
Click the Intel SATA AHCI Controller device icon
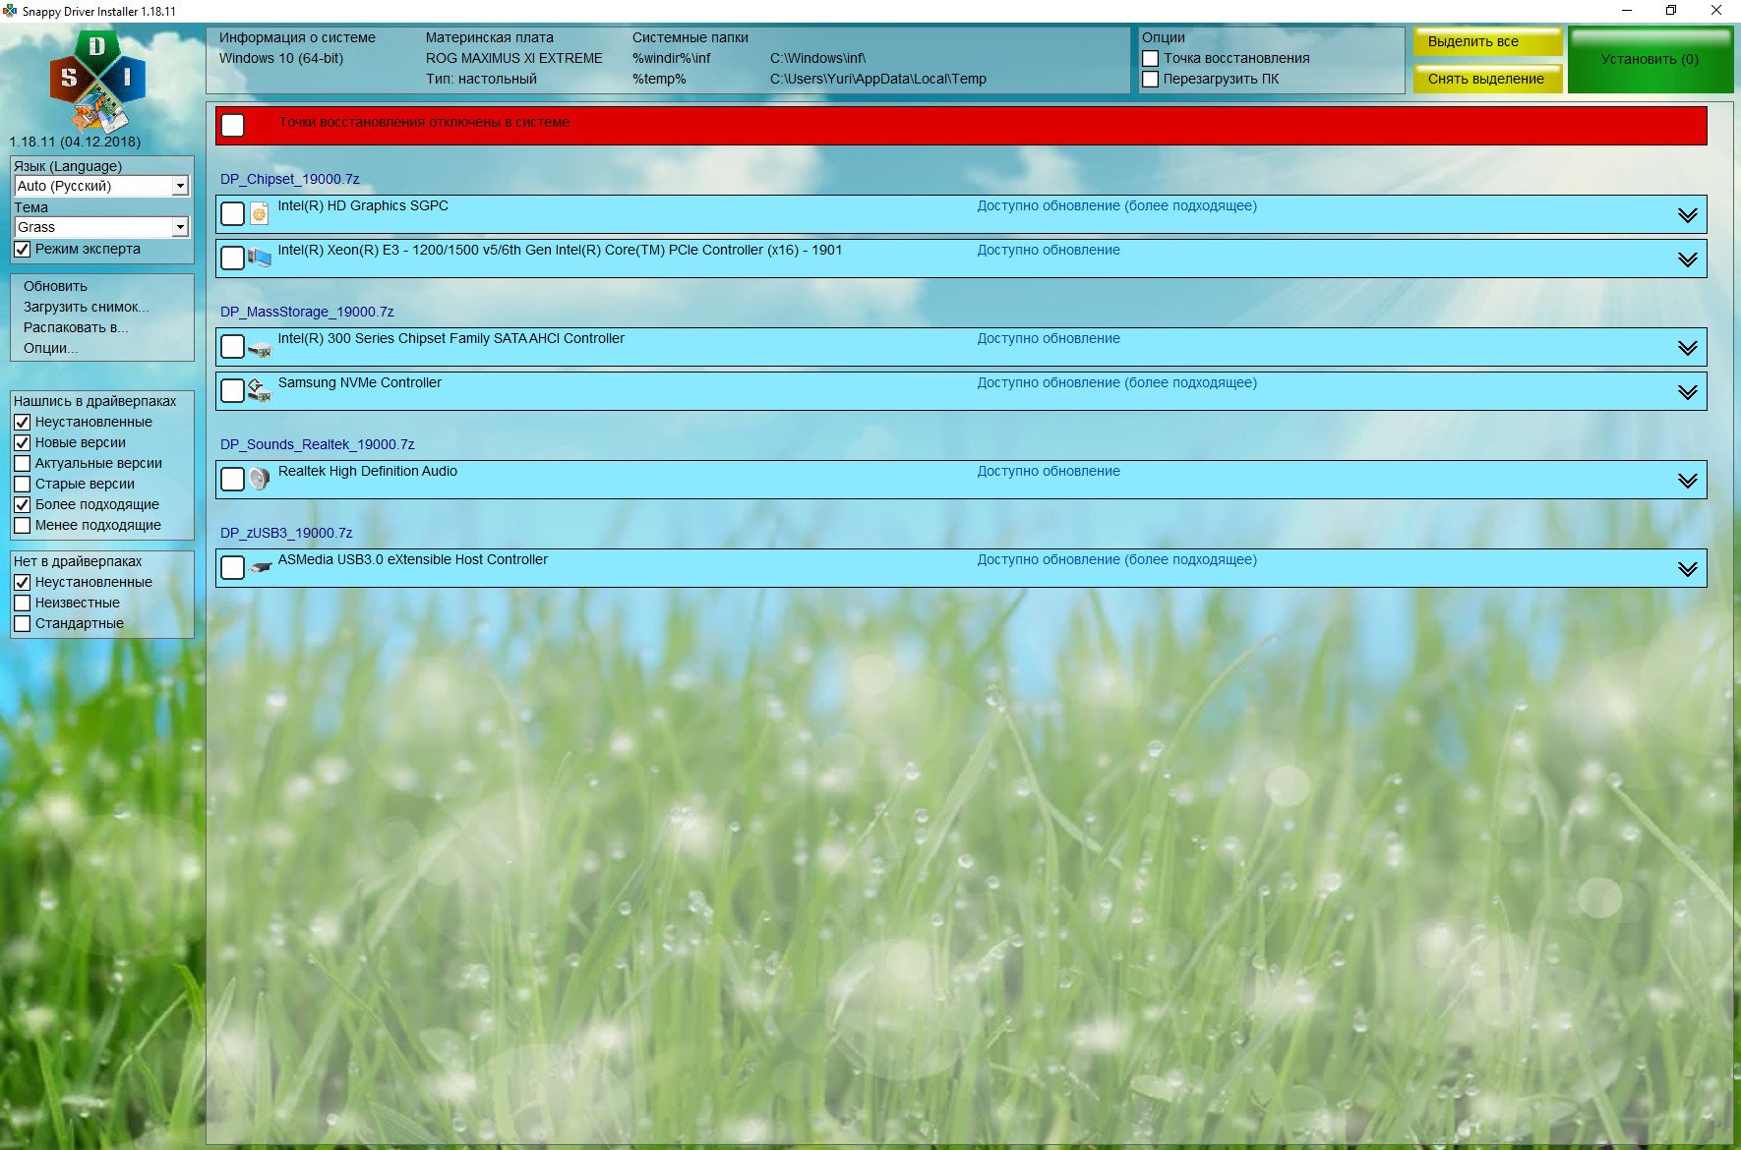[260, 347]
